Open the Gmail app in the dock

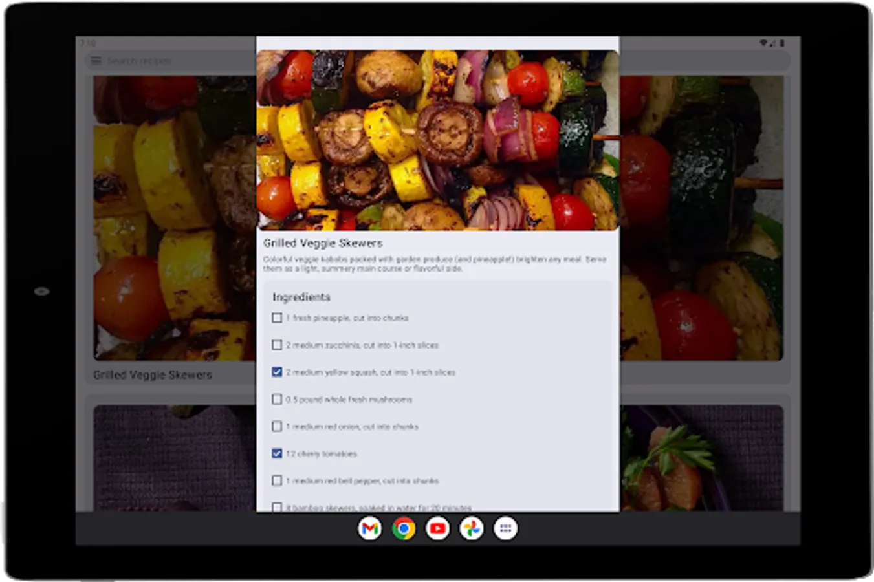click(x=369, y=529)
